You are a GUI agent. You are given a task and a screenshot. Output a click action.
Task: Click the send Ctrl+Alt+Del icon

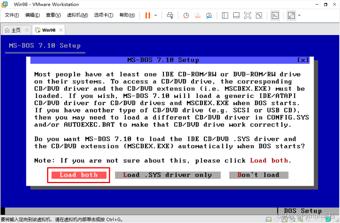coord(170,15)
